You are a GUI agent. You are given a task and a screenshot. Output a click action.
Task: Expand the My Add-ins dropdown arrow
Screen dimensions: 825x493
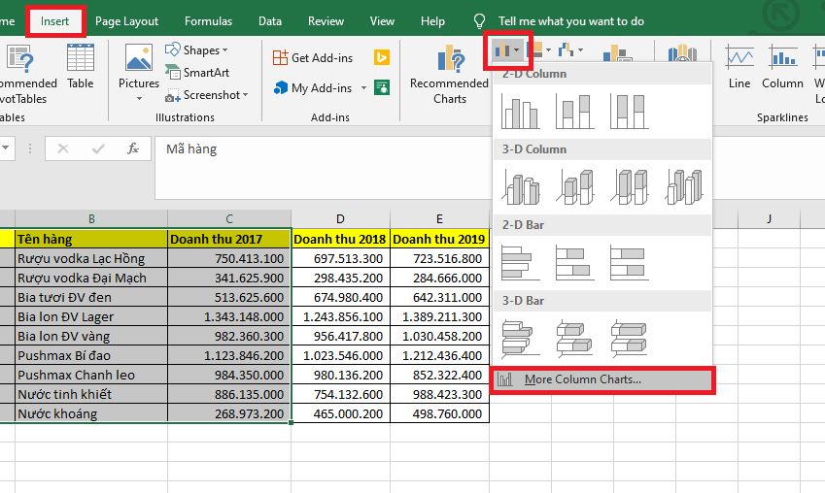point(363,88)
